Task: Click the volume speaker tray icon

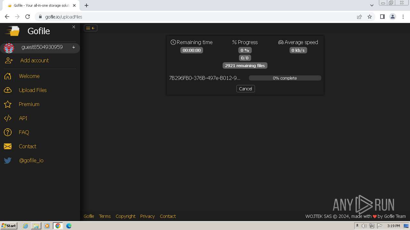Action: point(364,226)
